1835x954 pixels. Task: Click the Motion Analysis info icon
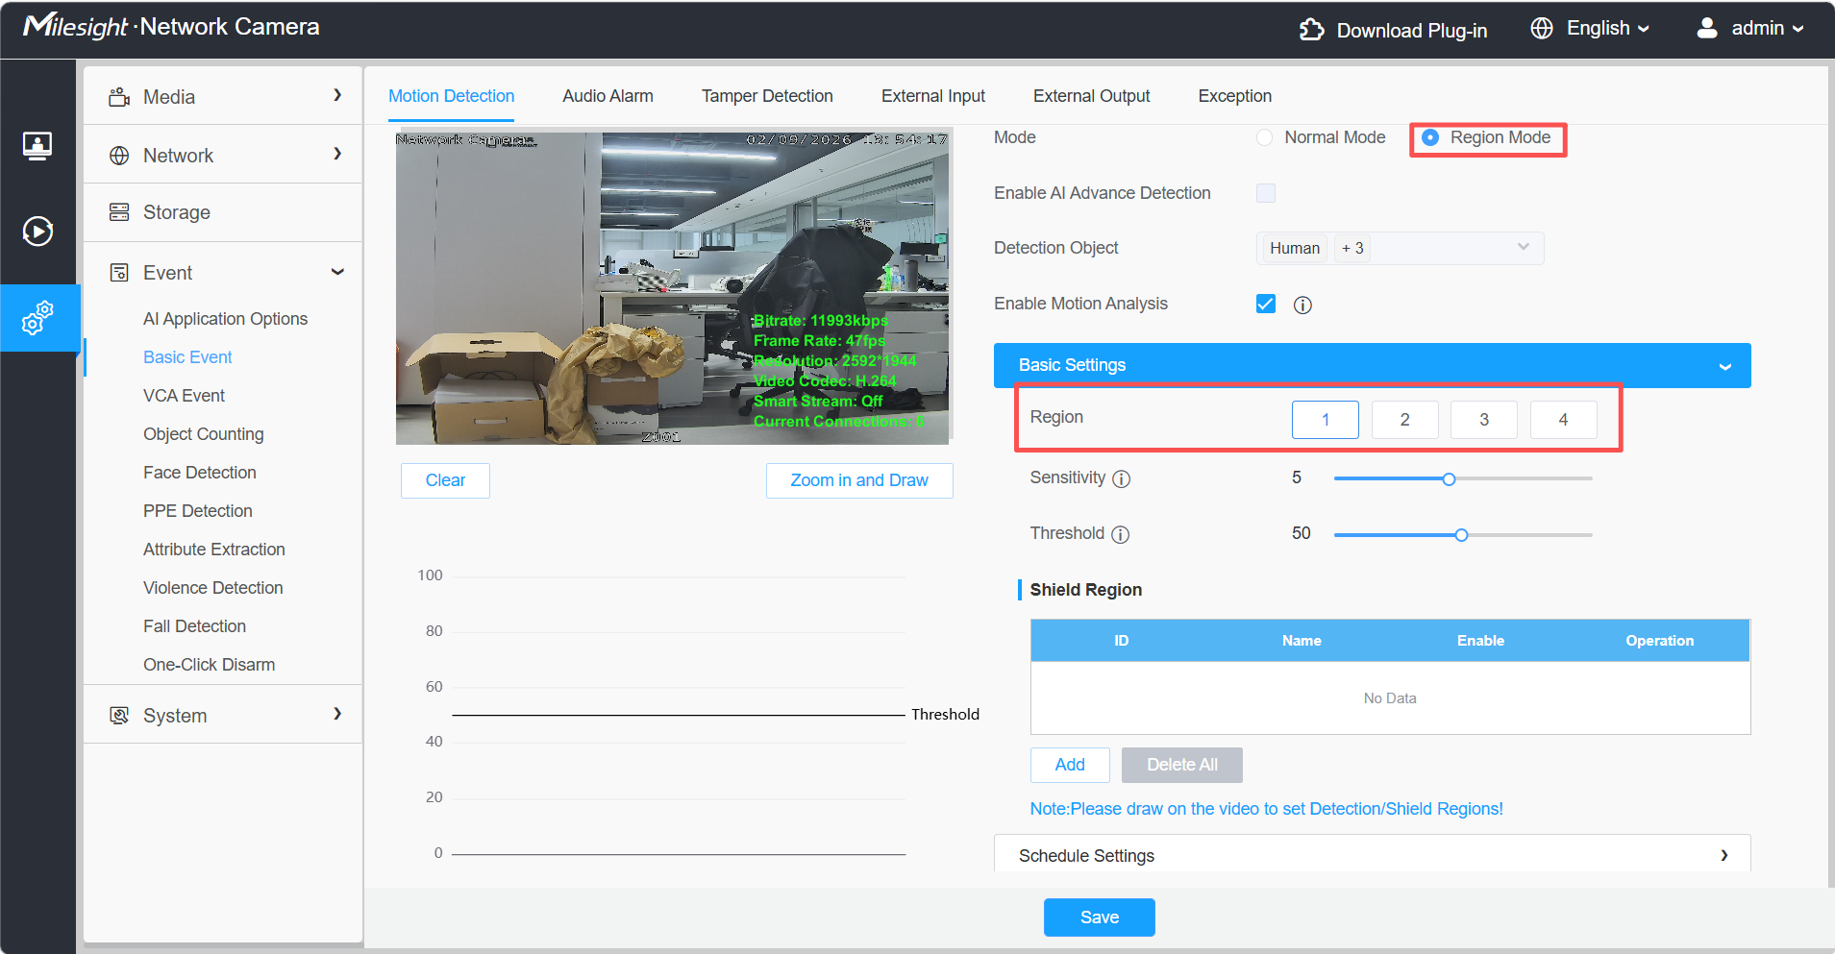pyautogui.click(x=1302, y=305)
